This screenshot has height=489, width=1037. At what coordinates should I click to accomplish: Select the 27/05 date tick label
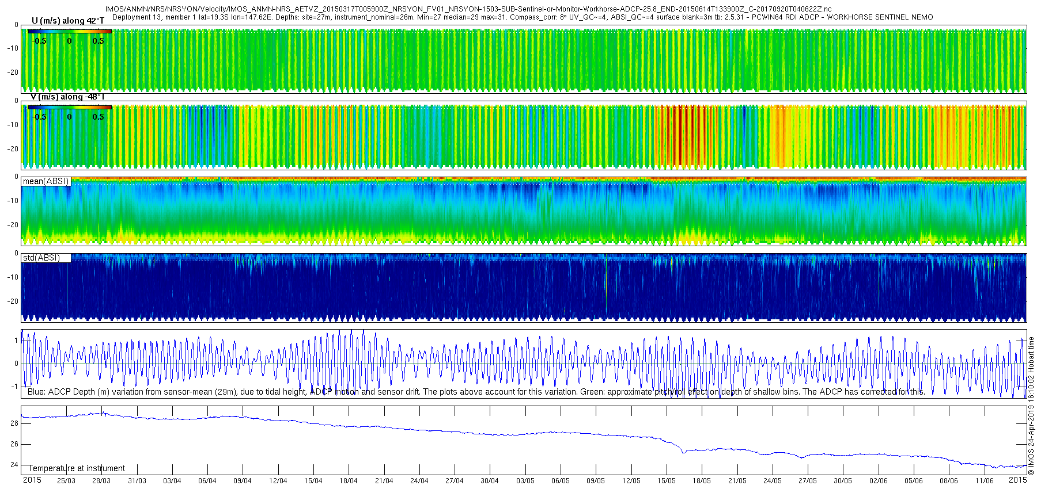(x=807, y=481)
